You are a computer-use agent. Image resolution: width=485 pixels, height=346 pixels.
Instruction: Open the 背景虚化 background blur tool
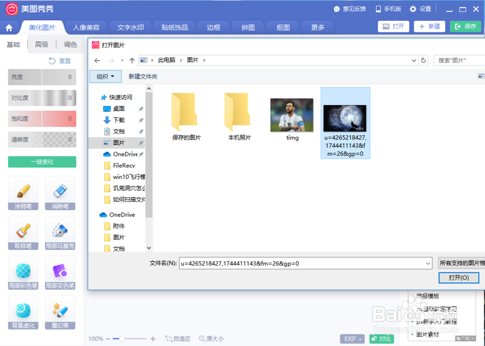click(23, 313)
